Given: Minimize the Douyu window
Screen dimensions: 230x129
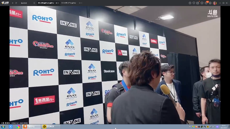Looking at the screenshot, I should [220, 3].
